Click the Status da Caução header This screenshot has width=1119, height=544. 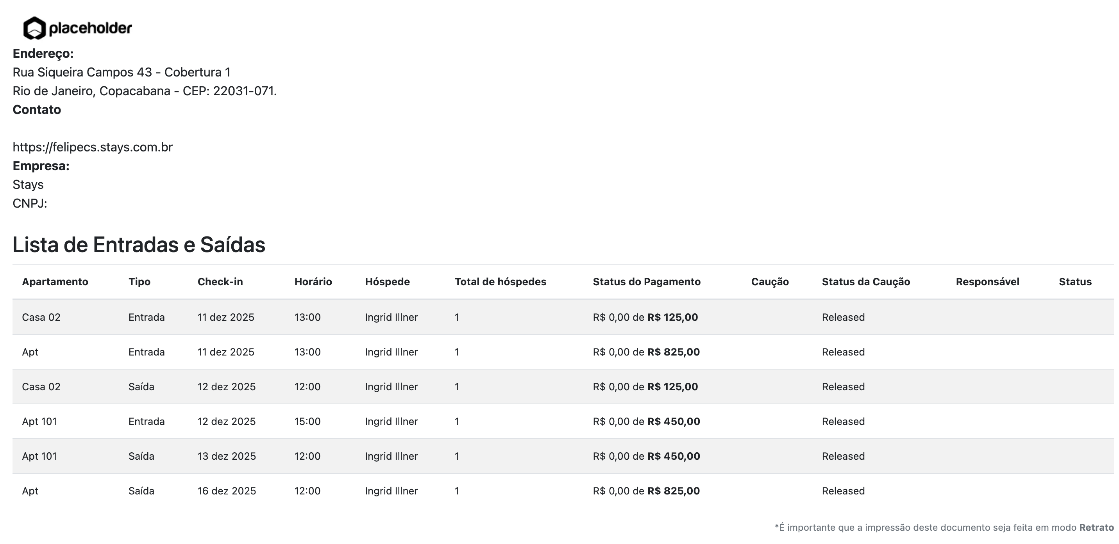[x=866, y=281]
